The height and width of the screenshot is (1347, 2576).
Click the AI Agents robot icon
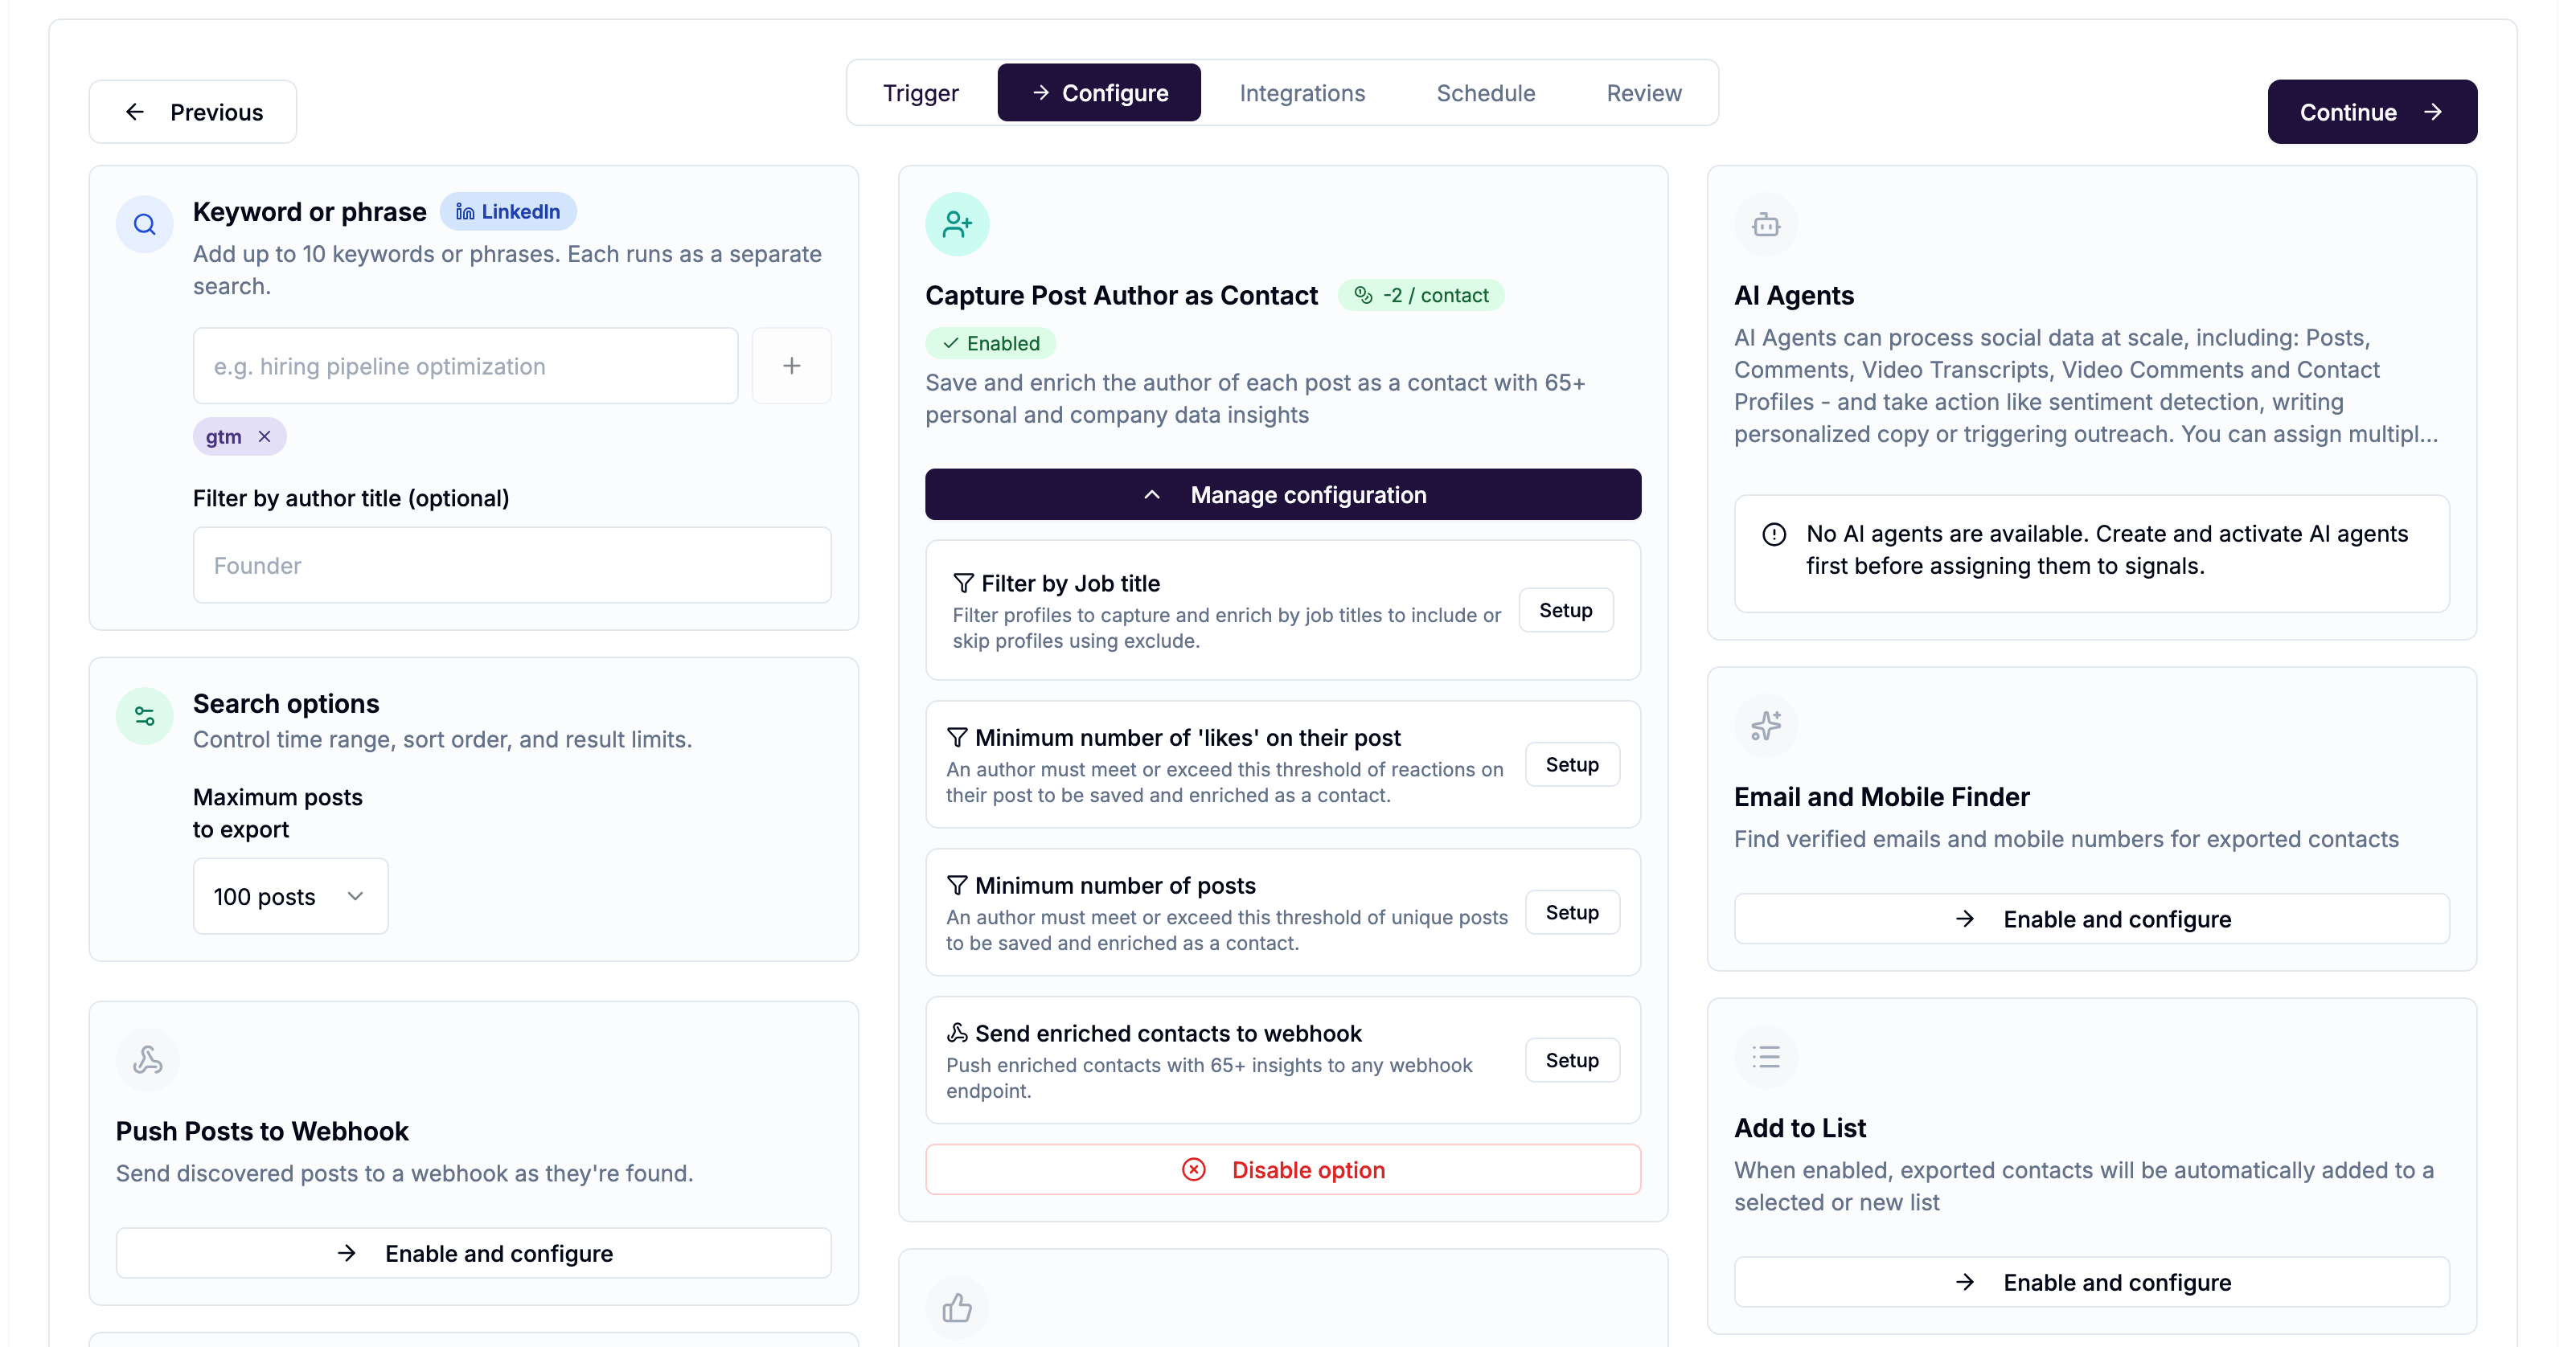click(1766, 224)
